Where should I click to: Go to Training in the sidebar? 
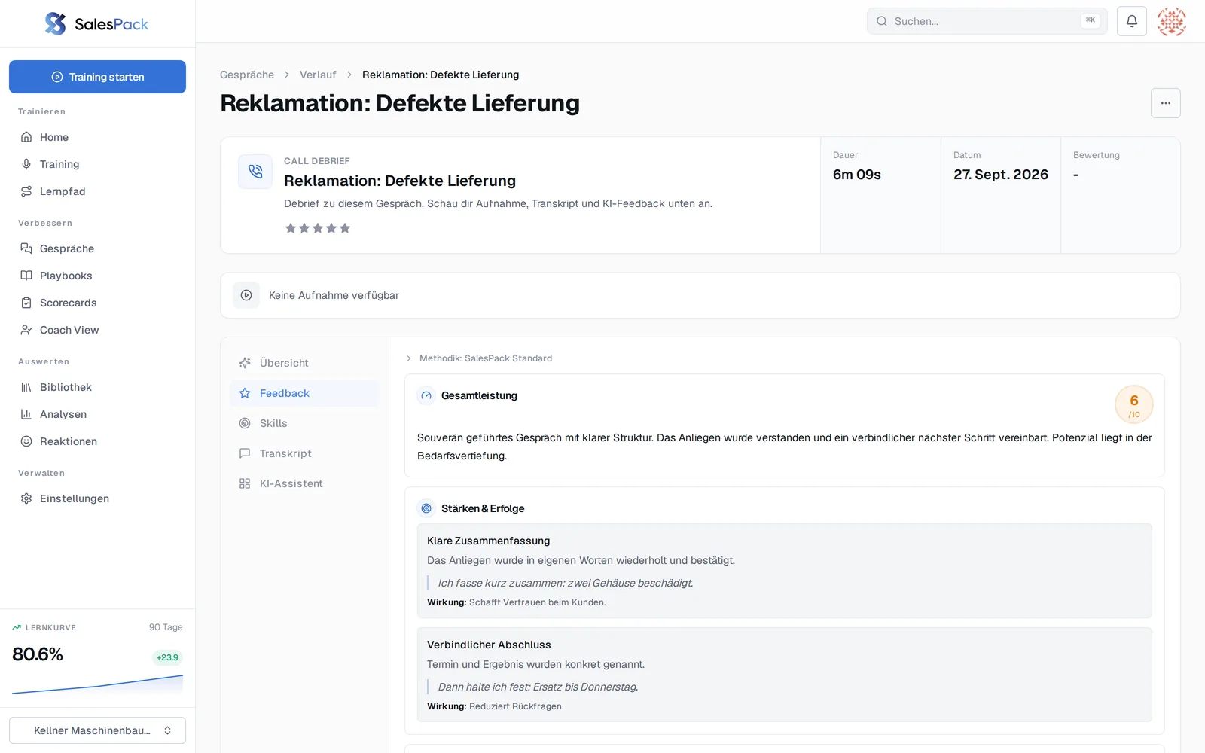point(97,164)
